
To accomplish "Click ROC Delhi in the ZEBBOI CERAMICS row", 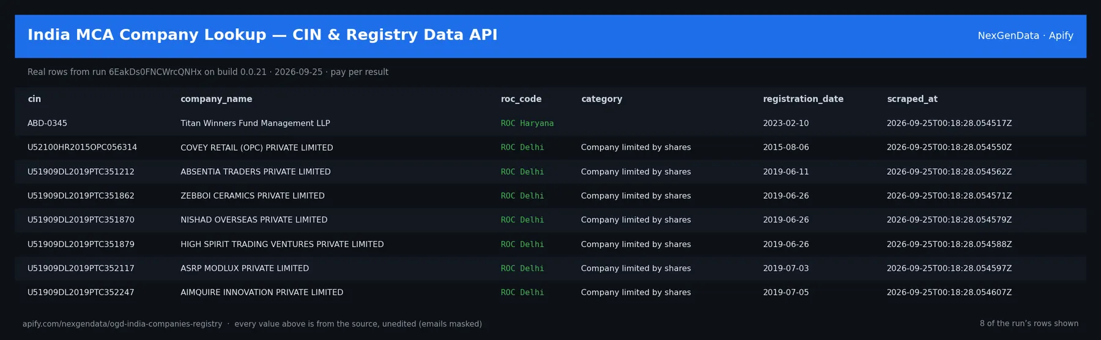I will click(x=522, y=196).
